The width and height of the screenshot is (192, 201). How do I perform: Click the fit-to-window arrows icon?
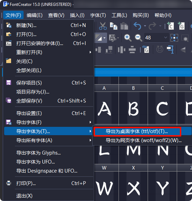[174, 38]
